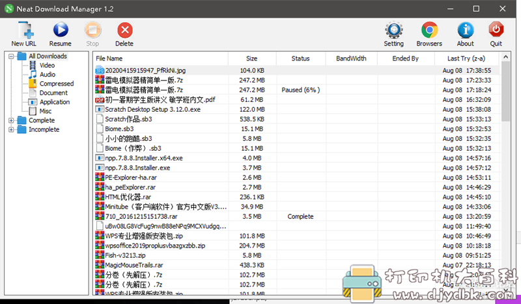Select the Complete folder label
The width and height of the screenshot is (521, 304).
42,120
